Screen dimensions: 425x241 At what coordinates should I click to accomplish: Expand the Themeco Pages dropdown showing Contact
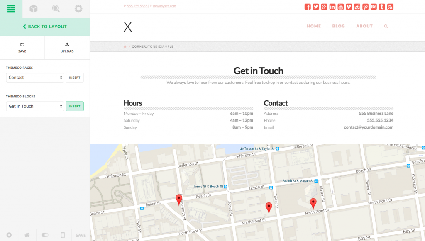click(35, 78)
